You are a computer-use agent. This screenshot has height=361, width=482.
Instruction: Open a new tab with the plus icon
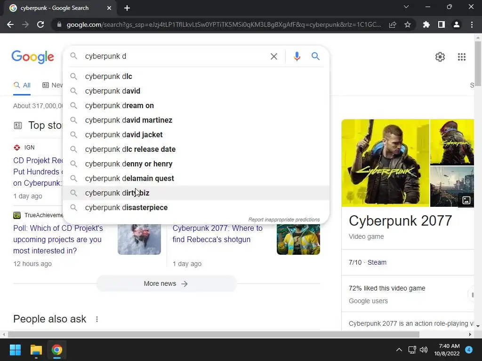(x=127, y=8)
